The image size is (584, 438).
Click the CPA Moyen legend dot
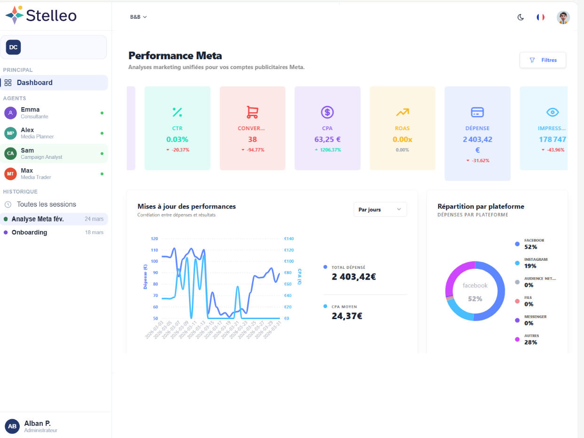(x=325, y=306)
